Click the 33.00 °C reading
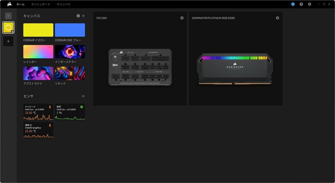The width and height of the screenshot is (335, 183). point(30,113)
